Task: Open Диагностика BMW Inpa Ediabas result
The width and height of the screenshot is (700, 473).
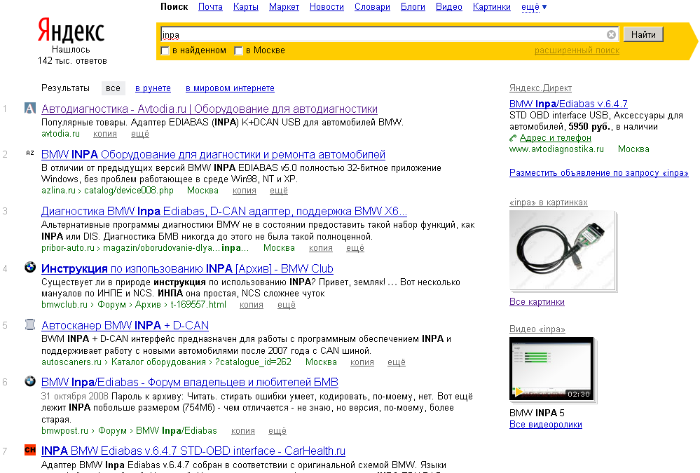Action: (x=224, y=211)
